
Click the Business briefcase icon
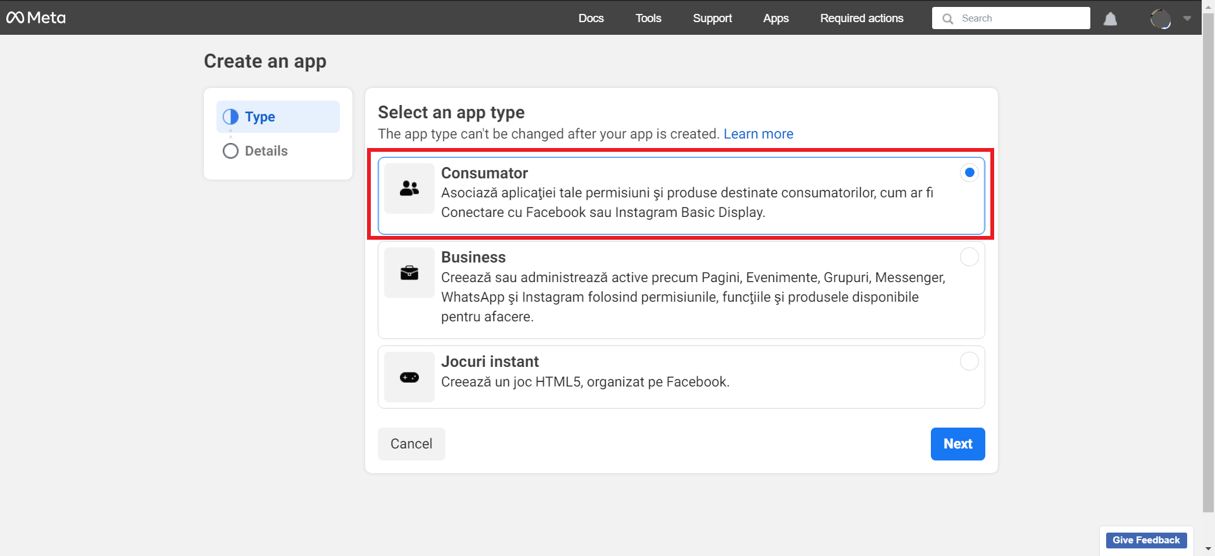(x=409, y=273)
